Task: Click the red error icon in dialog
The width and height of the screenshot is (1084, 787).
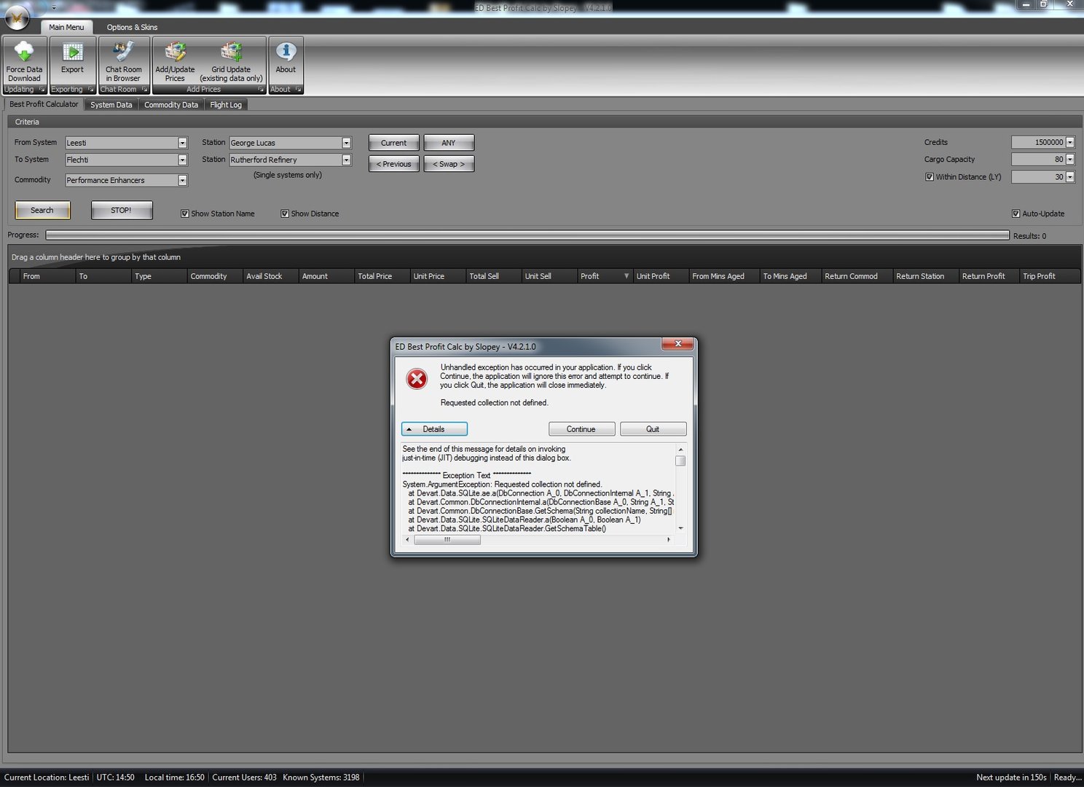Action: click(x=417, y=379)
